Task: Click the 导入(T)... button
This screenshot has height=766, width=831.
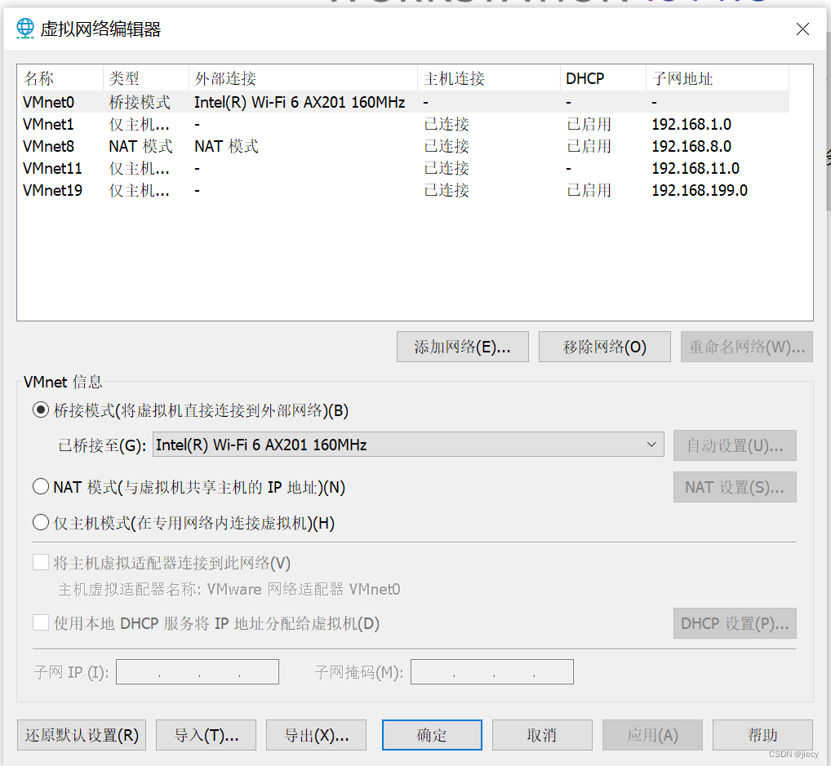Action: [x=207, y=735]
